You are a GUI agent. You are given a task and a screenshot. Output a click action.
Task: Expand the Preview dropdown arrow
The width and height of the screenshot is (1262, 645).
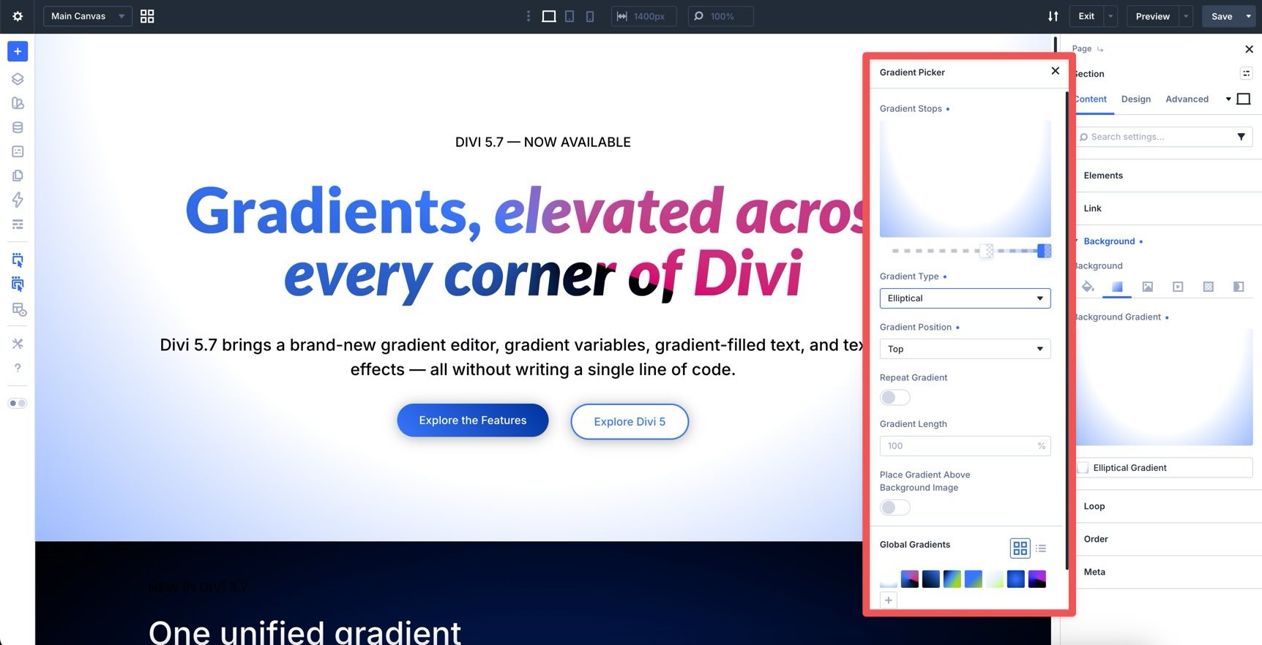[1186, 16]
